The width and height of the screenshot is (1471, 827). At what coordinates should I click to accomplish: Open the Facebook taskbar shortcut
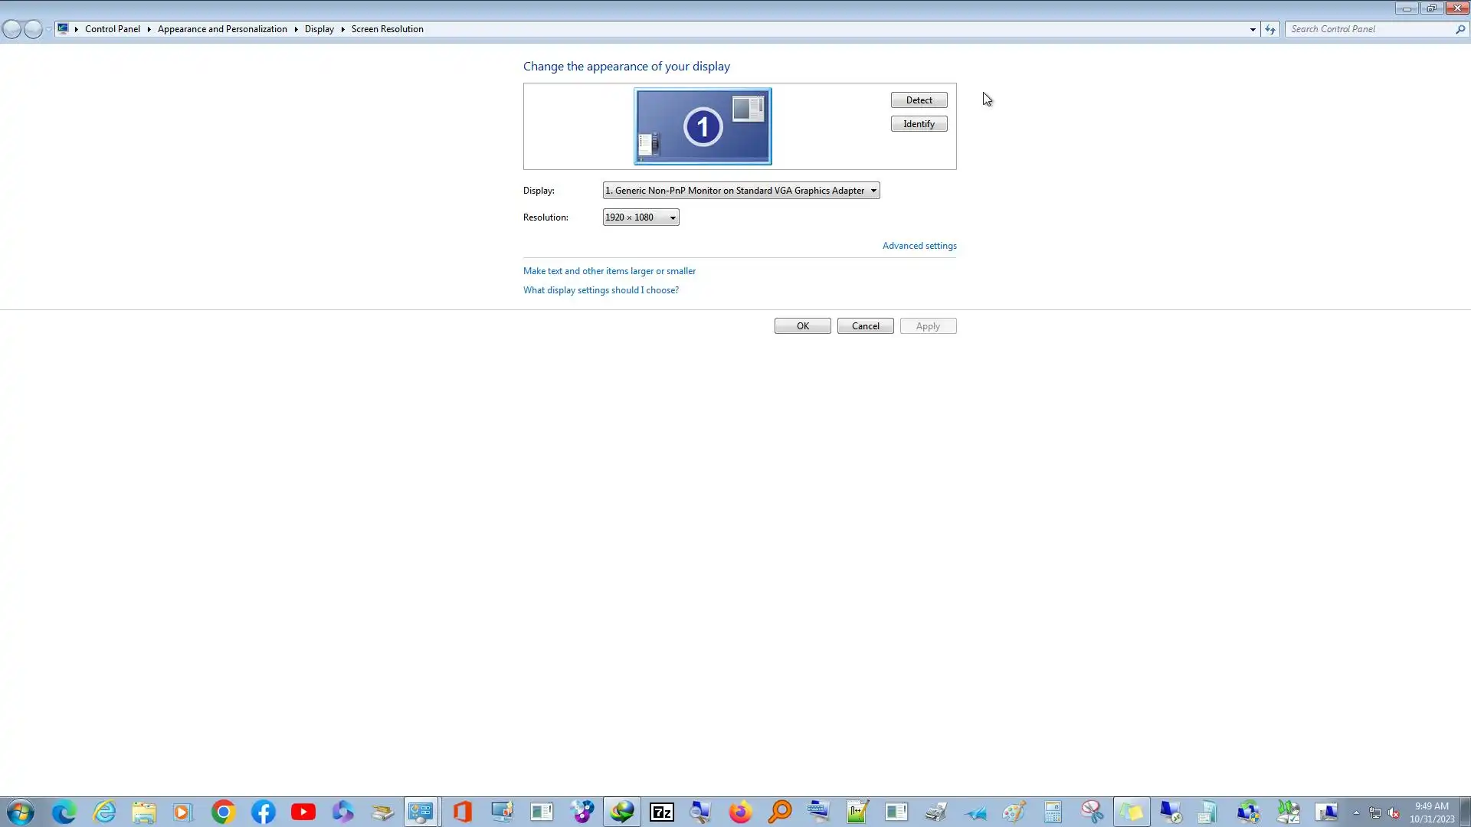pos(263,812)
